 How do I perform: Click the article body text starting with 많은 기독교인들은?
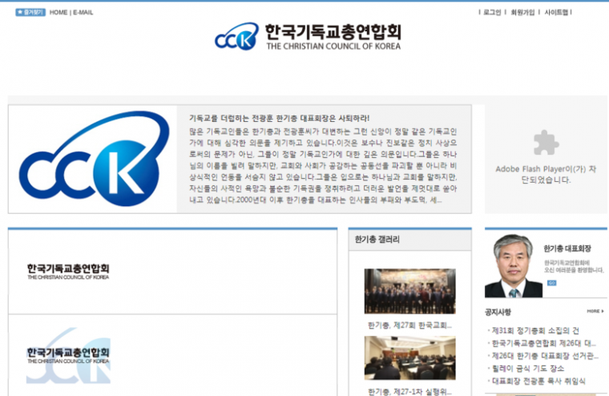tap(323, 166)
